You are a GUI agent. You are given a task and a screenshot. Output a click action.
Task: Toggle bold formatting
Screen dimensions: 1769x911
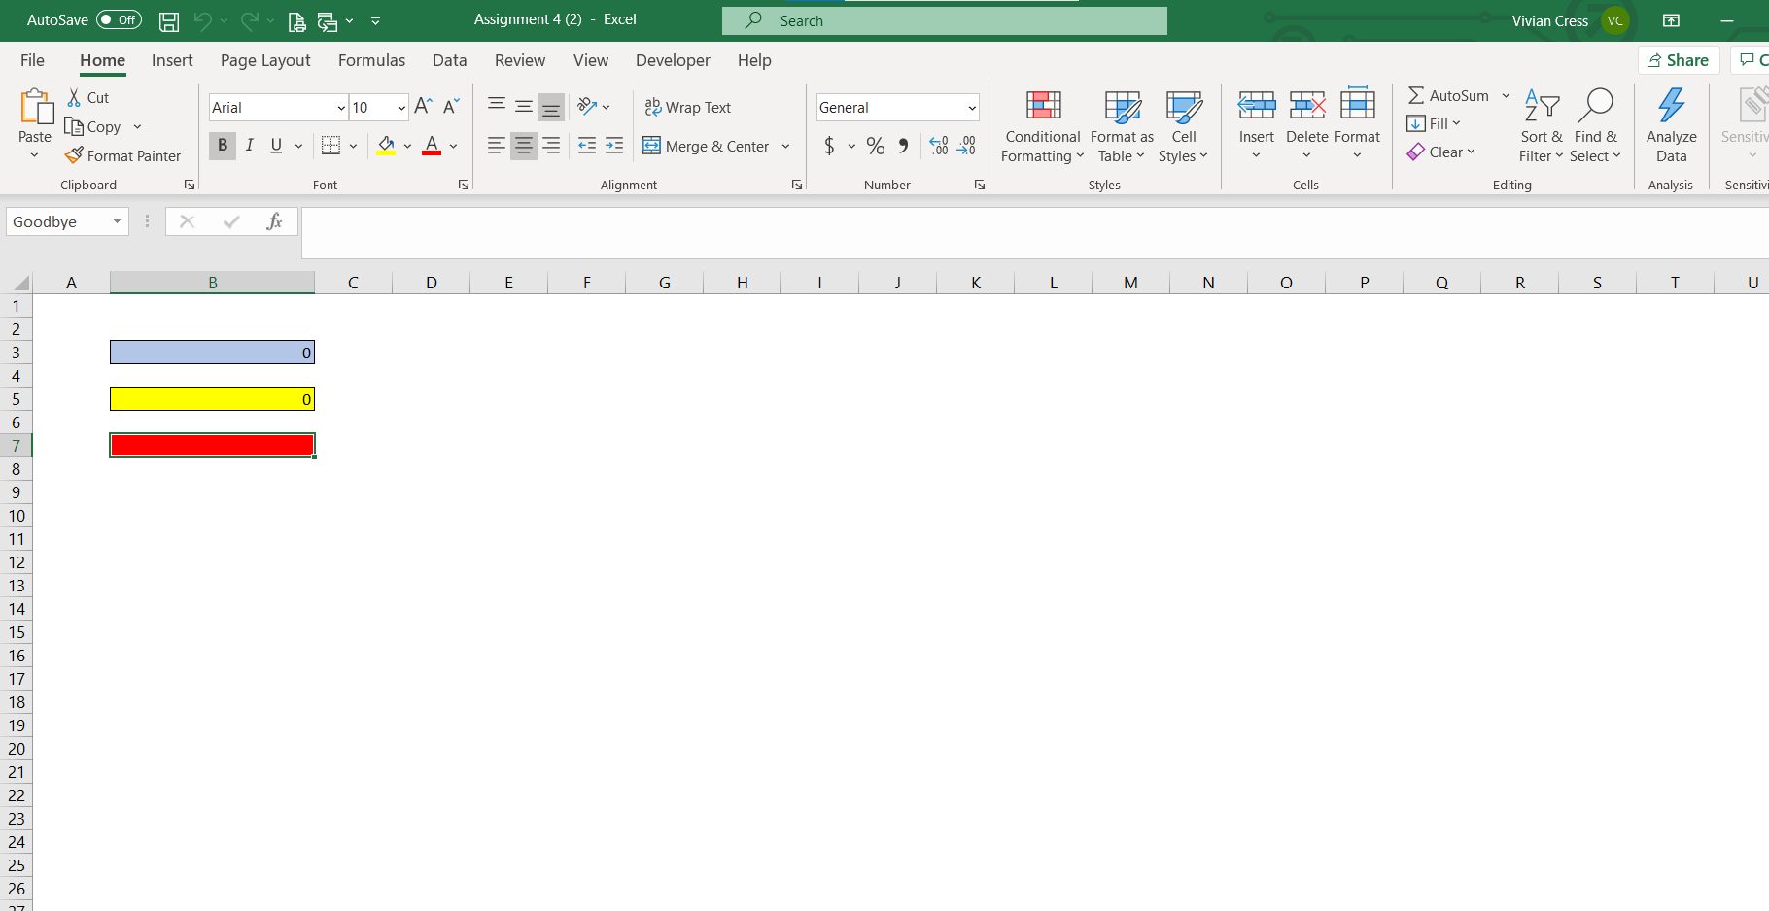pos(222,145)
